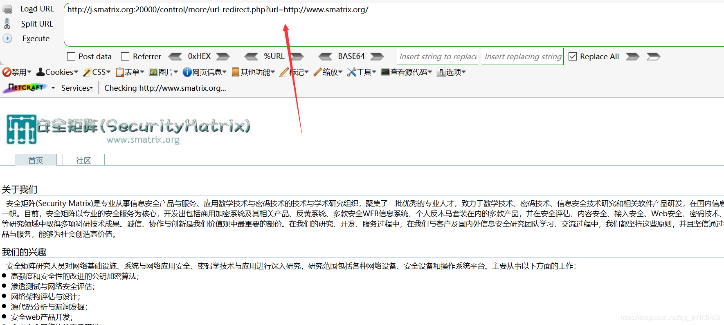724x325 pixels.
Task: Open the 工具 menu
Action: tap(366, 72)
